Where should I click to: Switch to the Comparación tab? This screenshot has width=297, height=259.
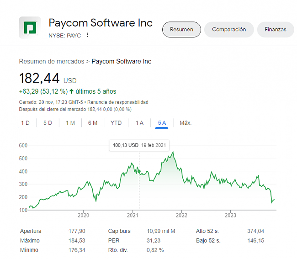pos(229,29)
